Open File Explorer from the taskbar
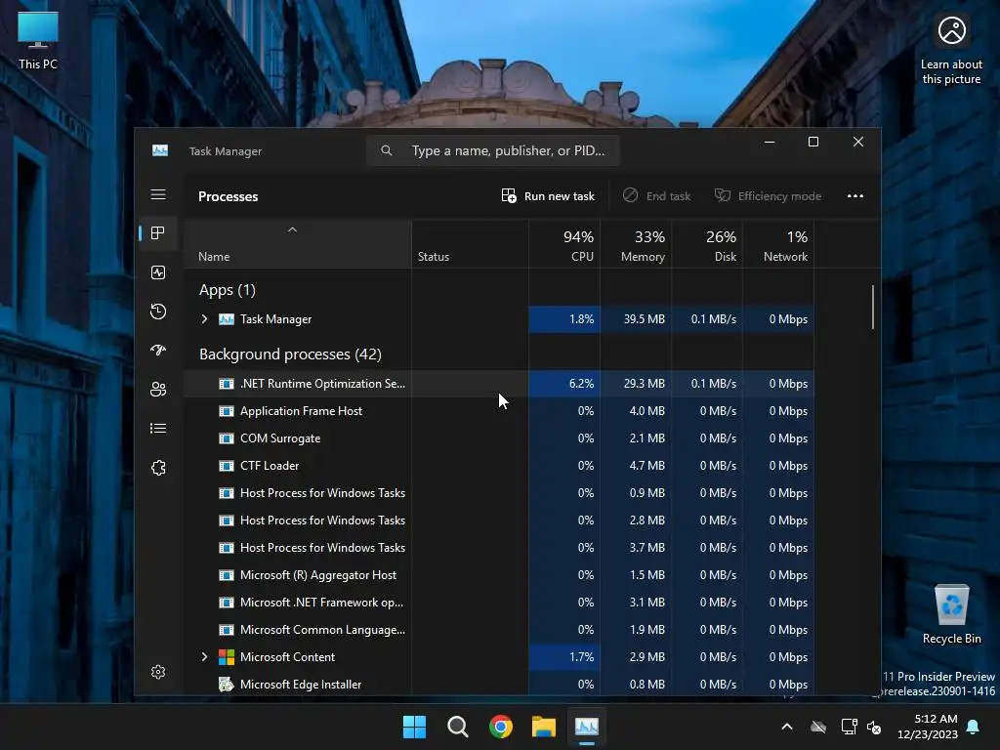 (x=544, y=727)
